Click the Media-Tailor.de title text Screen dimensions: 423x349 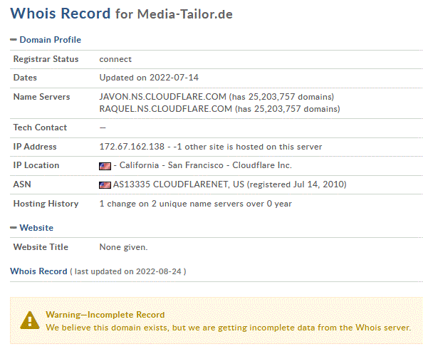point(184,14)
